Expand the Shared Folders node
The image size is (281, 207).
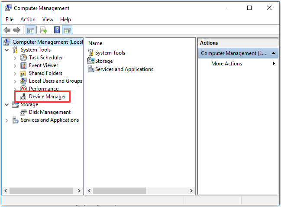[x=15, y=74]
